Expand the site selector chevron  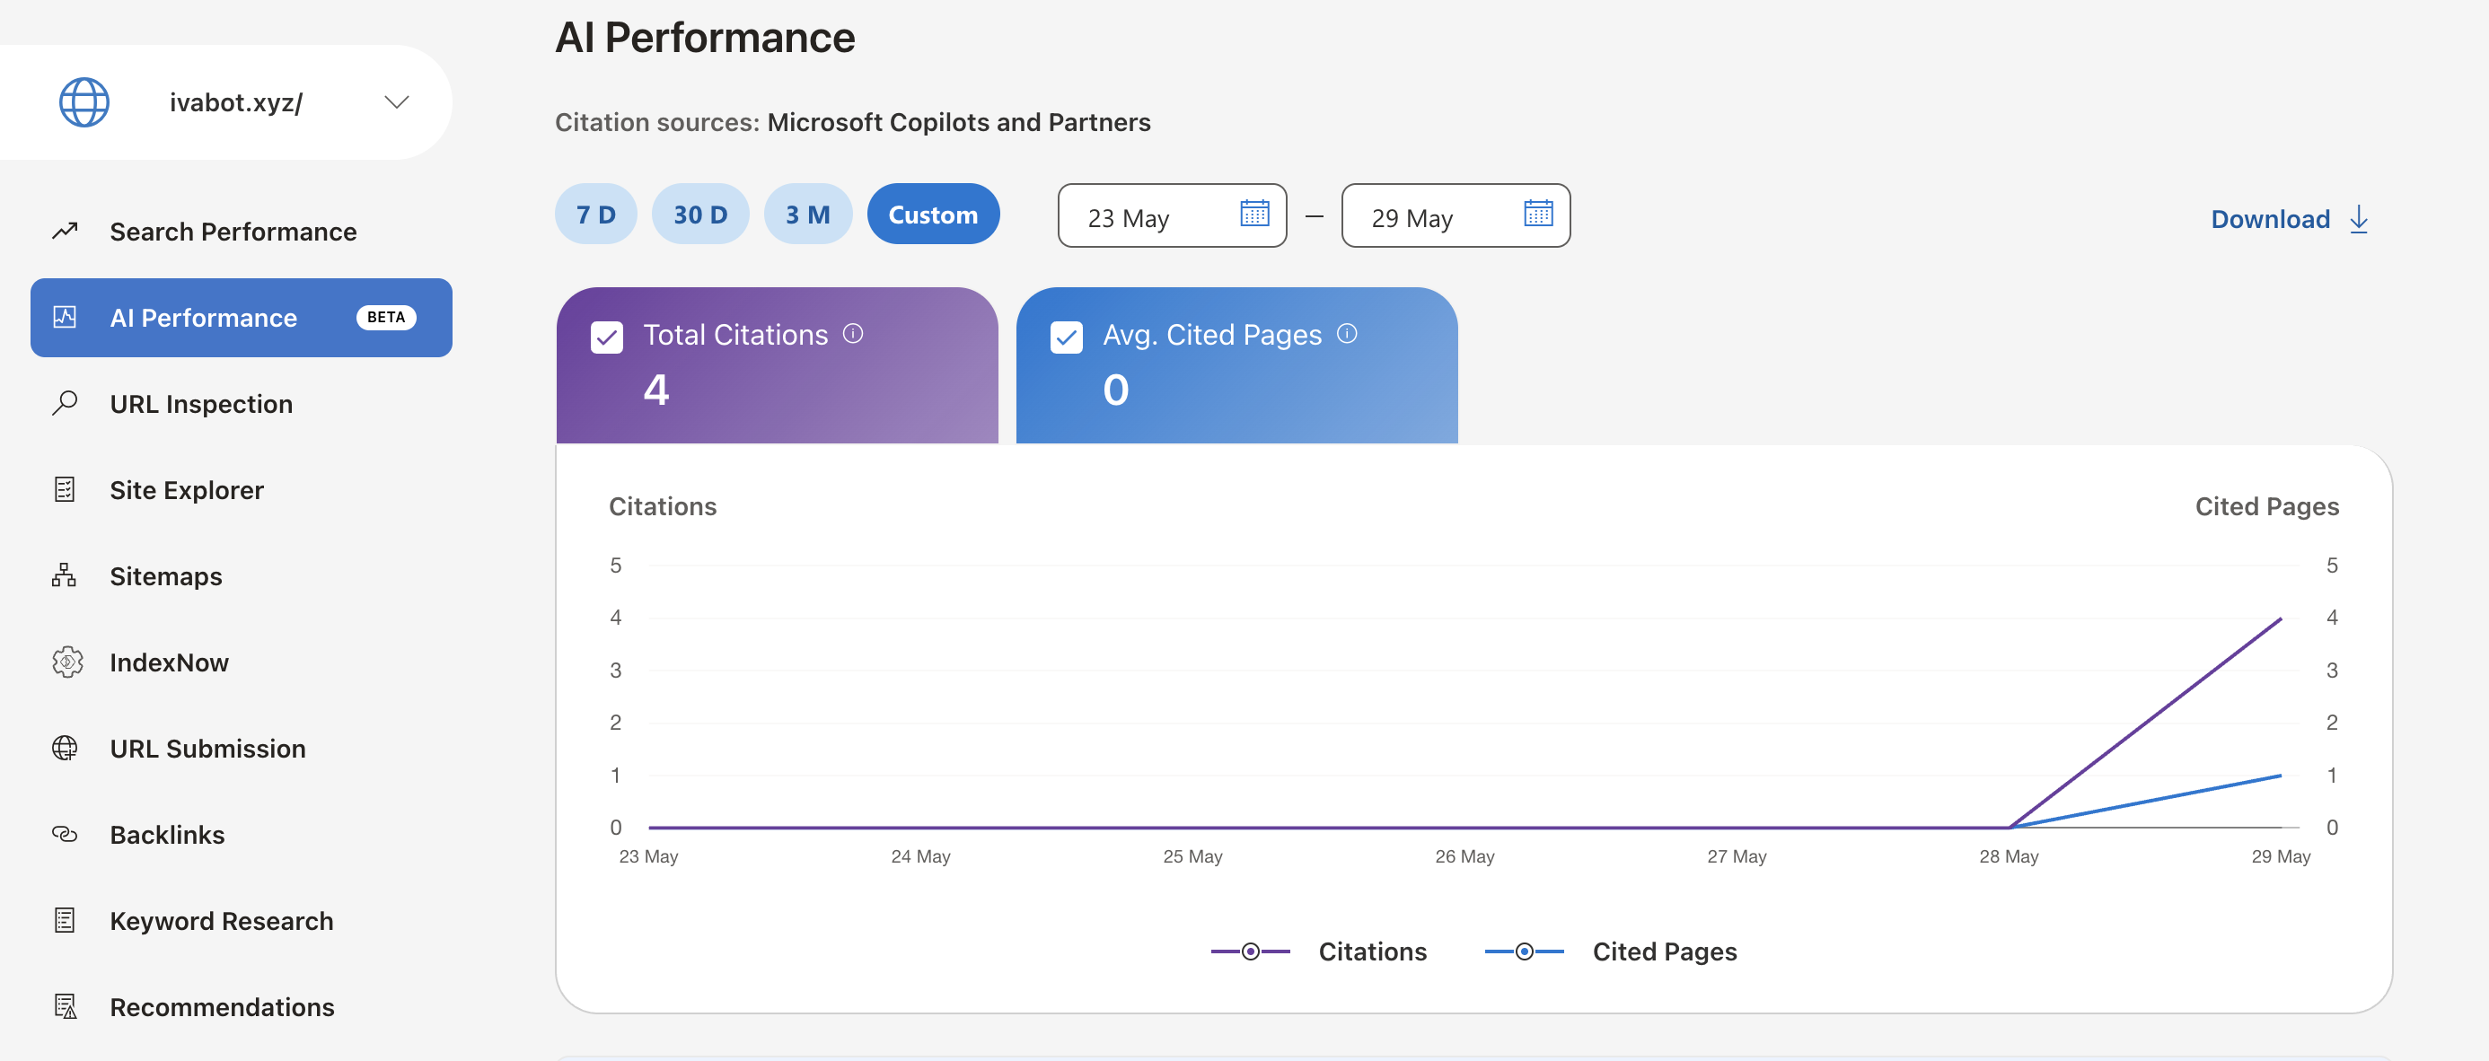click(x=396, y=102)
